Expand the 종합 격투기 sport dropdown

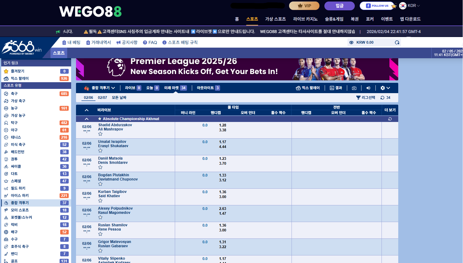click(x=100, y=88)
